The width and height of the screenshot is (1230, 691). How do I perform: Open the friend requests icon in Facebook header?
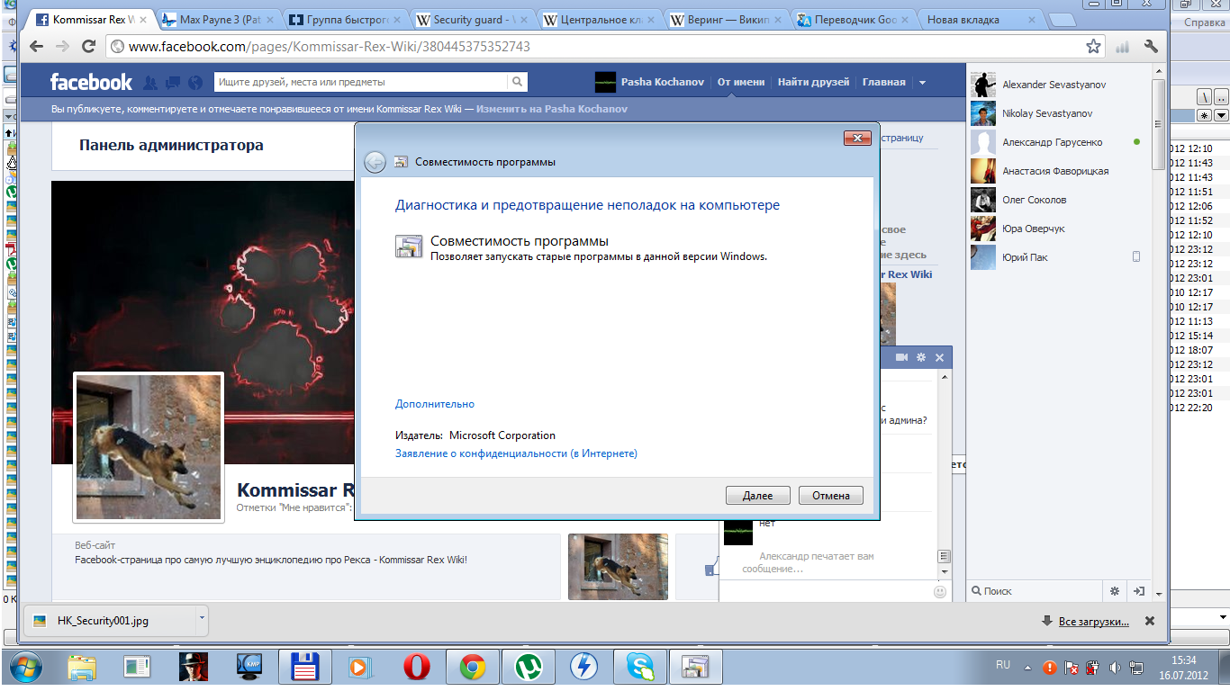[150, 82]
